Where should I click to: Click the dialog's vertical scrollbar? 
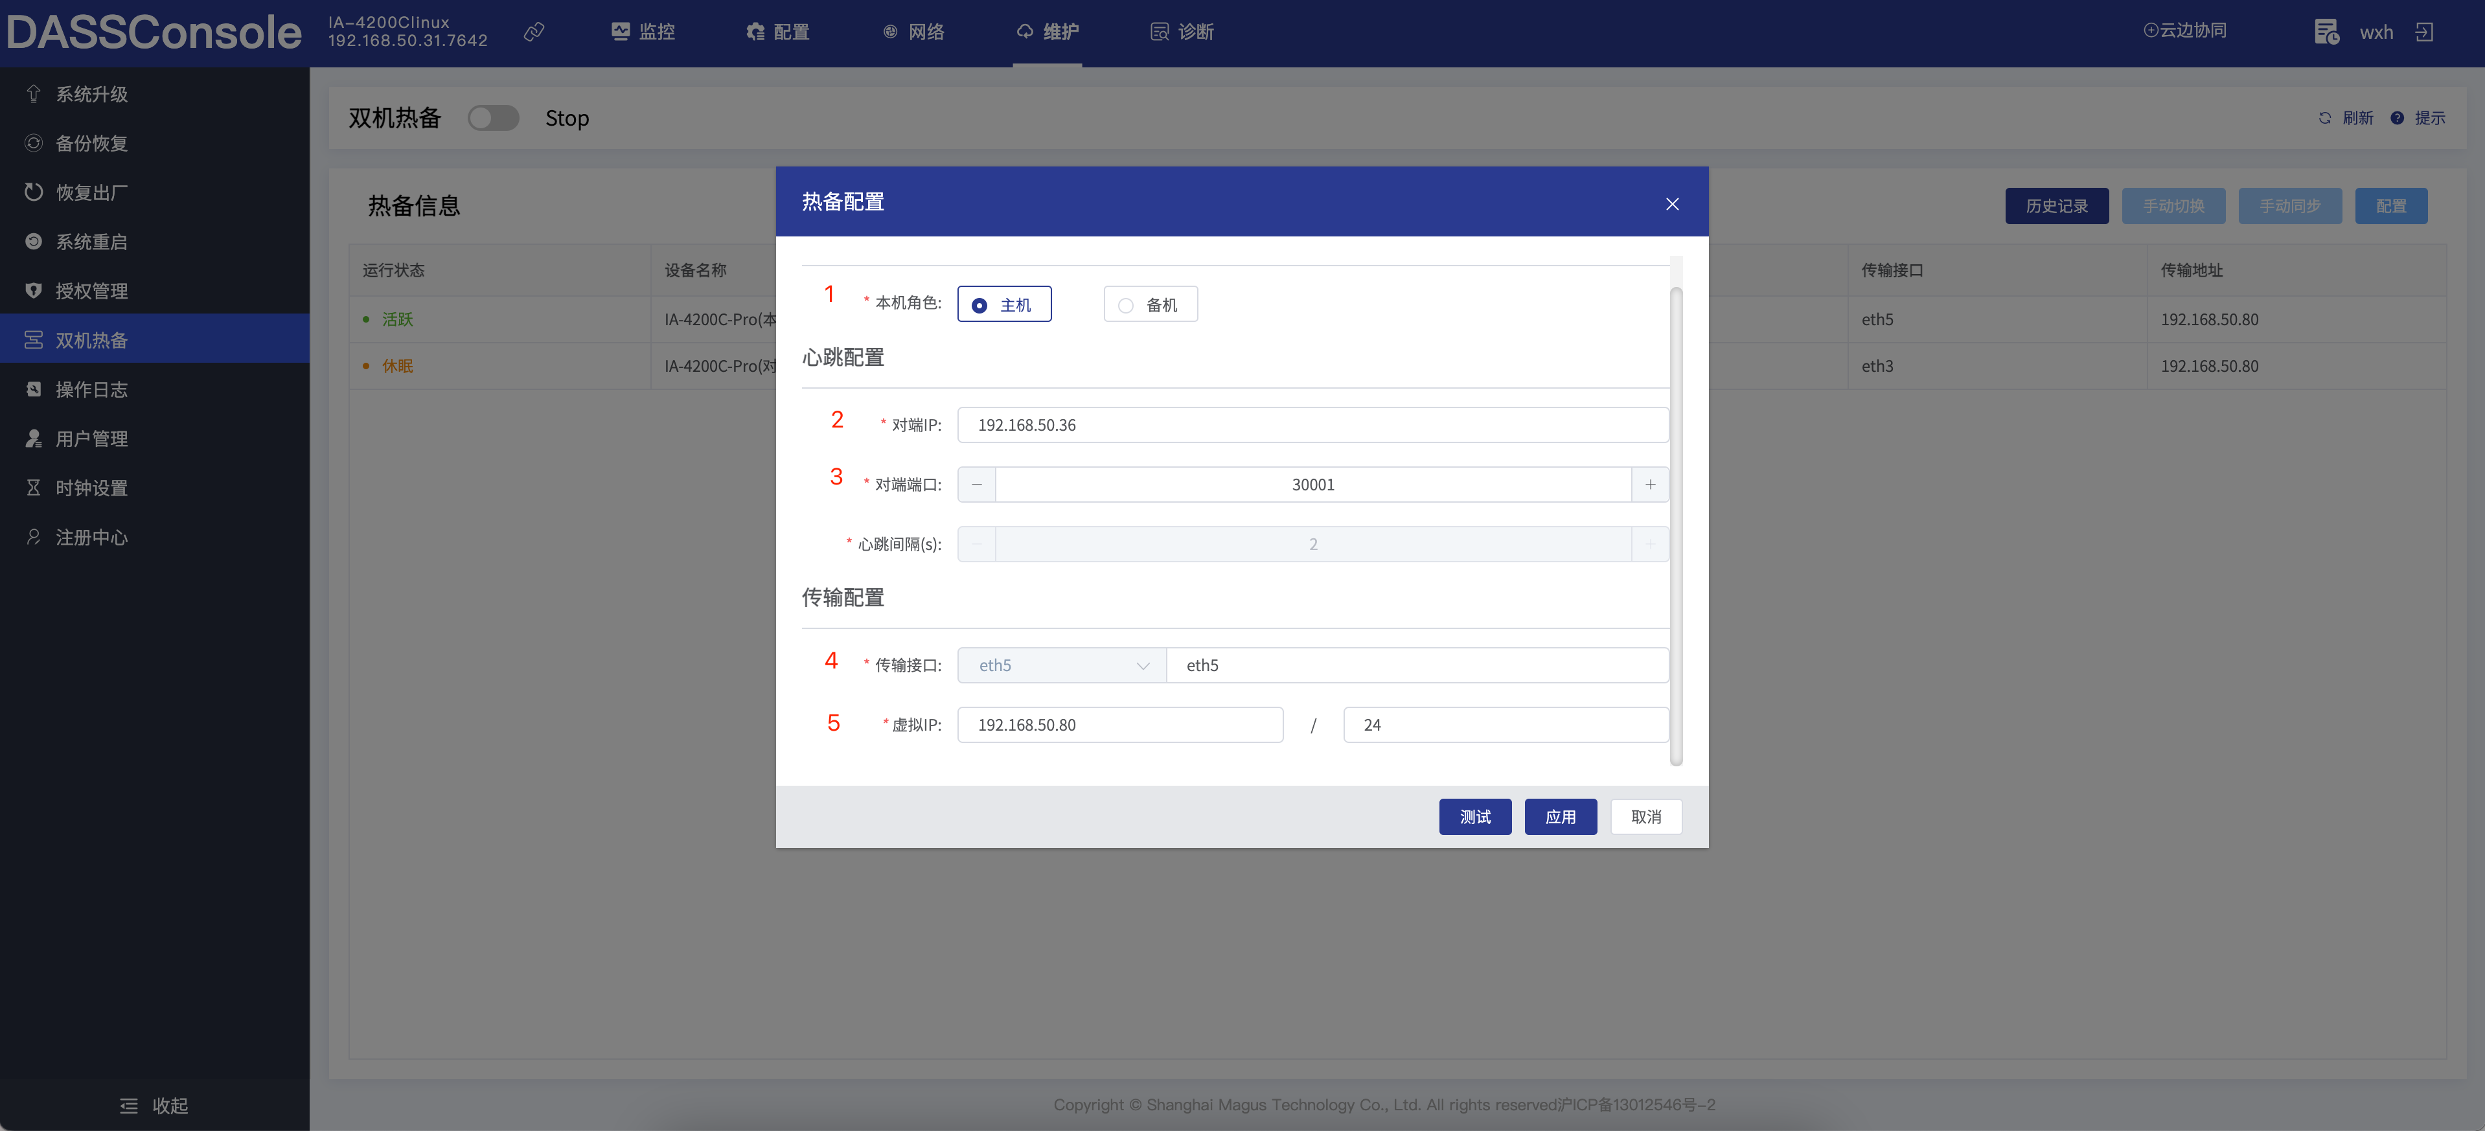[x=1677, y=526]
